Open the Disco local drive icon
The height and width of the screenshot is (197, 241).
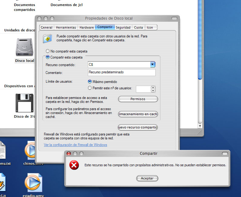(x=25, y=48)
